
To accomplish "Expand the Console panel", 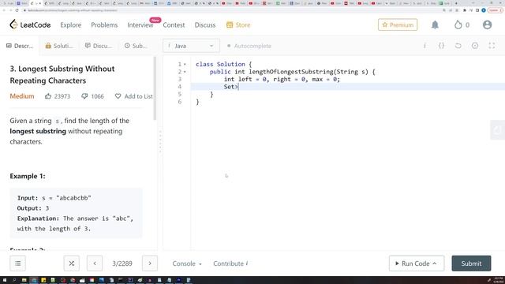I will 187,263.
